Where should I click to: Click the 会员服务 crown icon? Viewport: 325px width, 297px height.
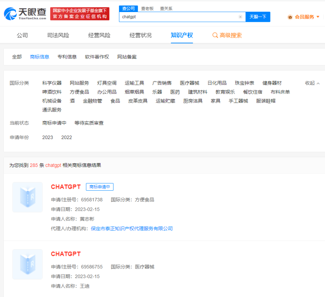pos(290,17)
